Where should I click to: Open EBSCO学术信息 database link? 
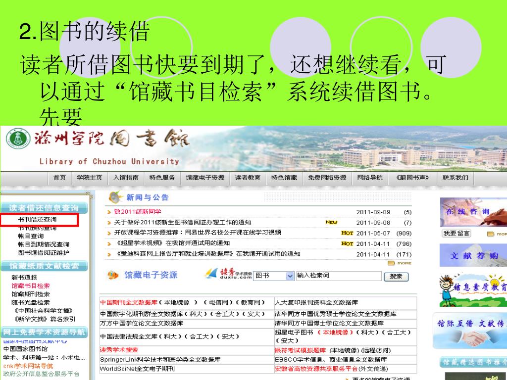tap(331, 360)
